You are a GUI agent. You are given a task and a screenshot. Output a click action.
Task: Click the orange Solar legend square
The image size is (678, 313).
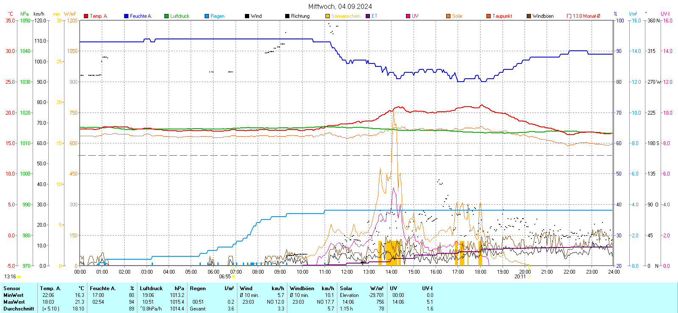[x=448, y=16]
